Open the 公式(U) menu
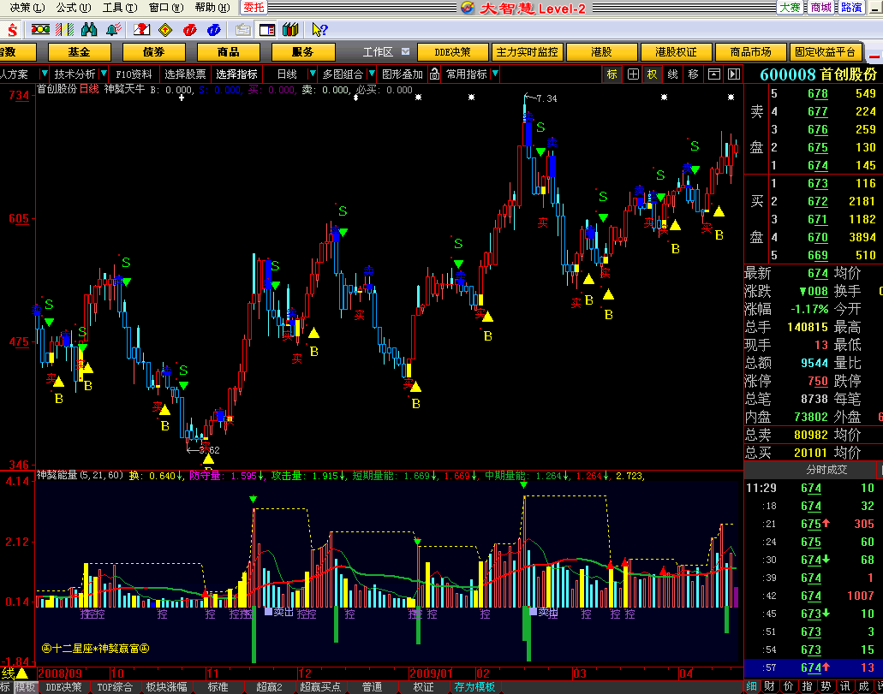This screenshot has width=883, height=694. point(73,8)
